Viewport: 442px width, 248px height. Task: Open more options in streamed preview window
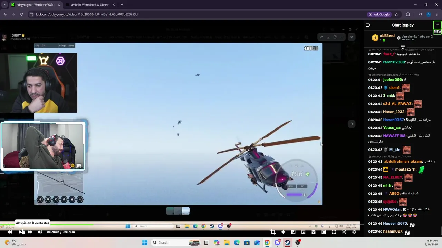342,37
